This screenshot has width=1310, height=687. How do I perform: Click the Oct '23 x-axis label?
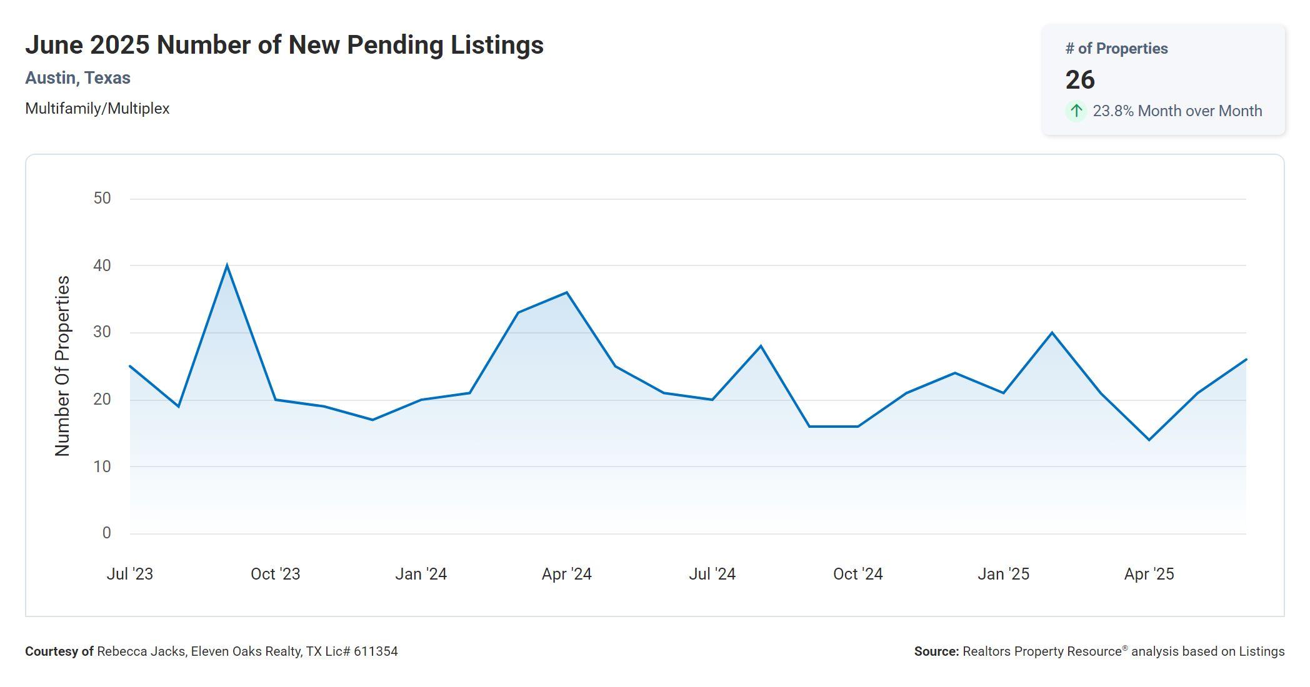[x=275, y=574]
